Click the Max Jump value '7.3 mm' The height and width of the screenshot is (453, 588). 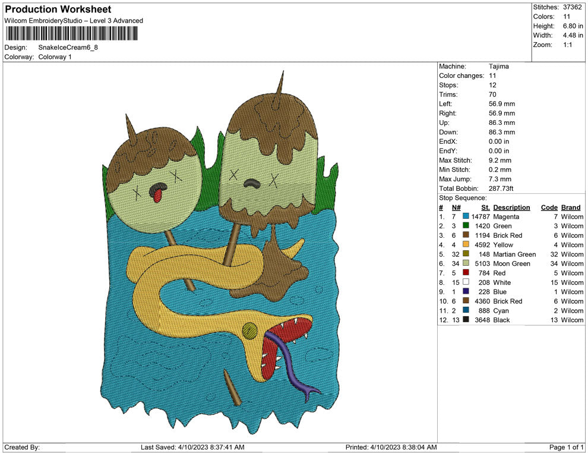[x=500, y=179]
